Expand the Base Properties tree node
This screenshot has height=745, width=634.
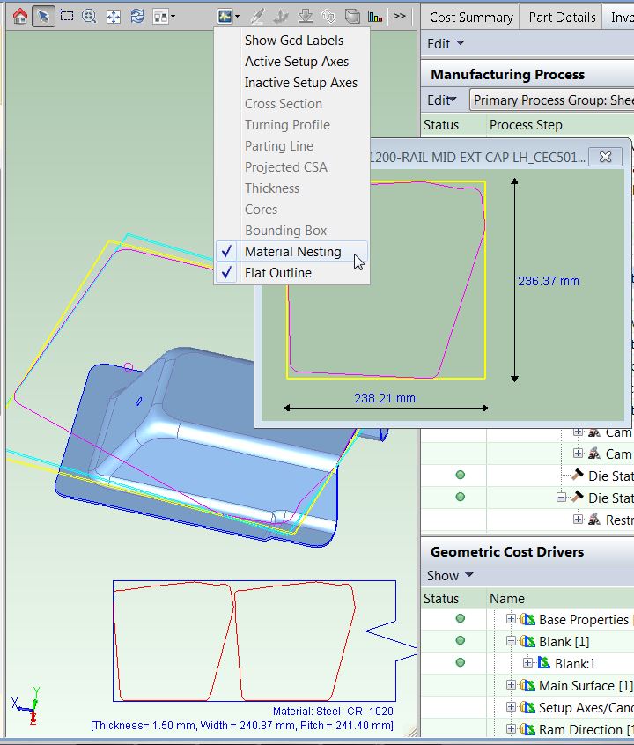click(512, 619)
